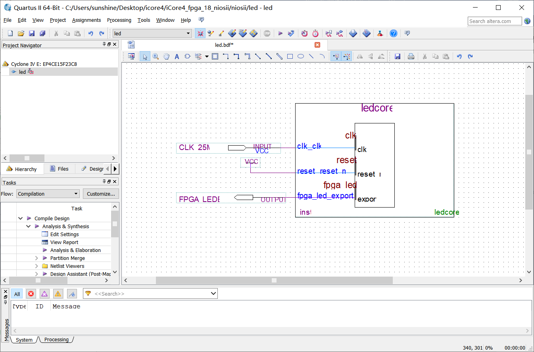This screenshot has width=534, height=352.
Task: Switch to the Processing messages tab
Action: tap(56, 340)
